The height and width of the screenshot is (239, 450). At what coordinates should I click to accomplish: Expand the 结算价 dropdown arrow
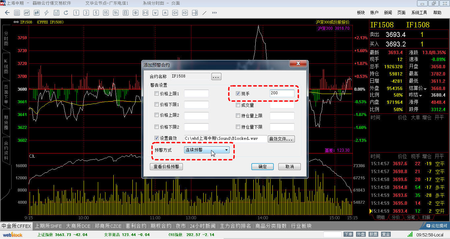point(425,89)
